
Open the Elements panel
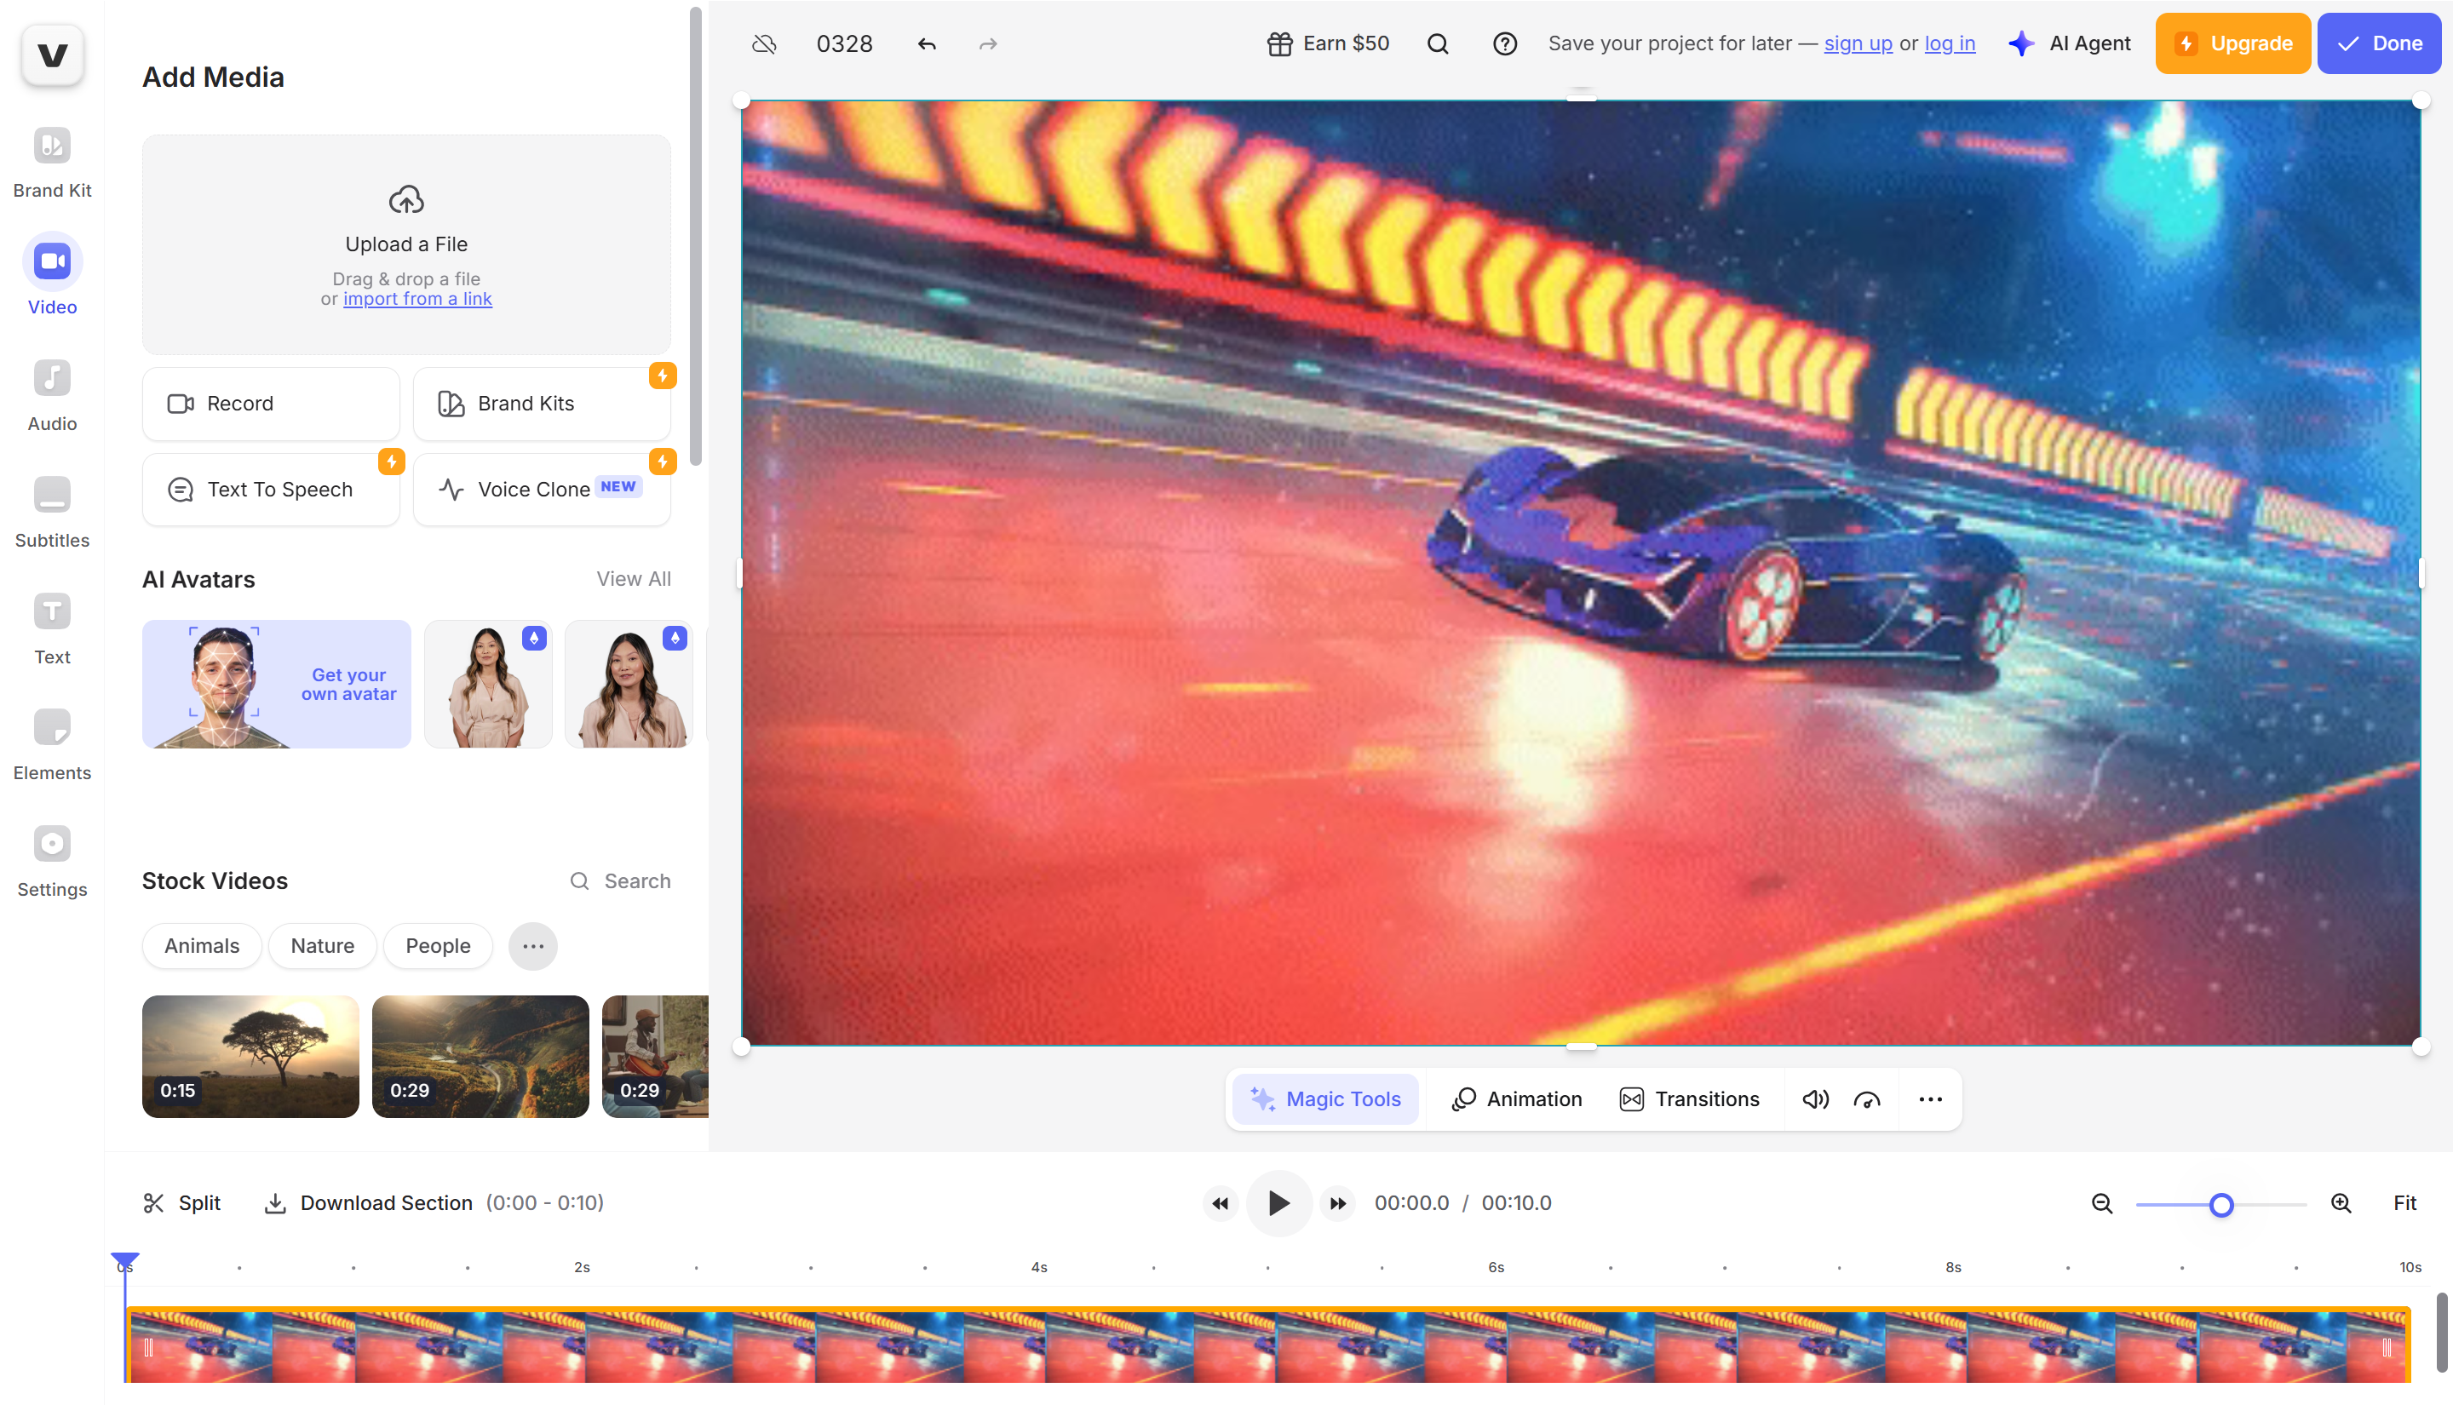[x=51, y=743]
